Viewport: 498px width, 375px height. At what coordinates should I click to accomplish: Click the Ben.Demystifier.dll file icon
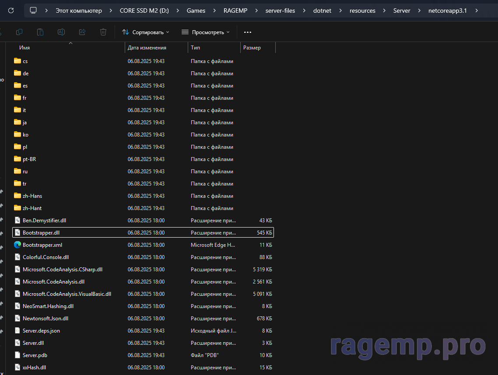pos(18,221)
